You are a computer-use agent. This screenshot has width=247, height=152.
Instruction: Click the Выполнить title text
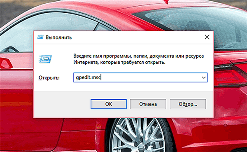58,37
